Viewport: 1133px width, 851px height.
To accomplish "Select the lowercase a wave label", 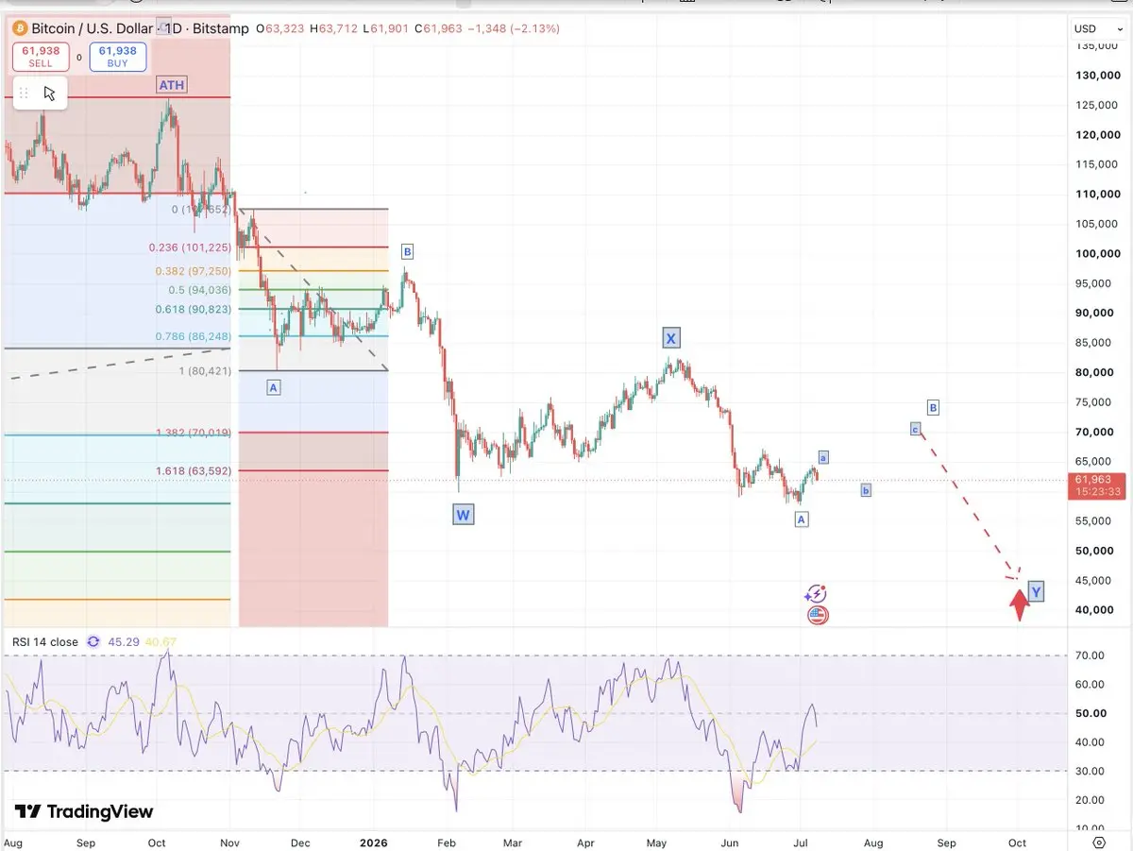I will tap(823, 457).
